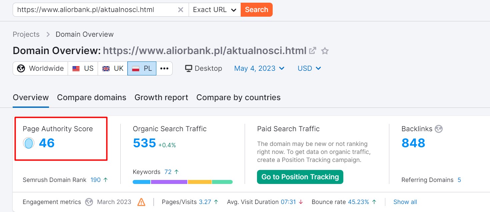Click the warning triangle in Engagement metrics
Viewport: 490px width, 212px height.
(141, 202)
